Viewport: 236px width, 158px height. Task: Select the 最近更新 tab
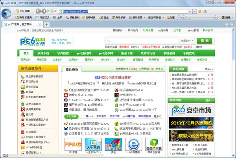72,69
